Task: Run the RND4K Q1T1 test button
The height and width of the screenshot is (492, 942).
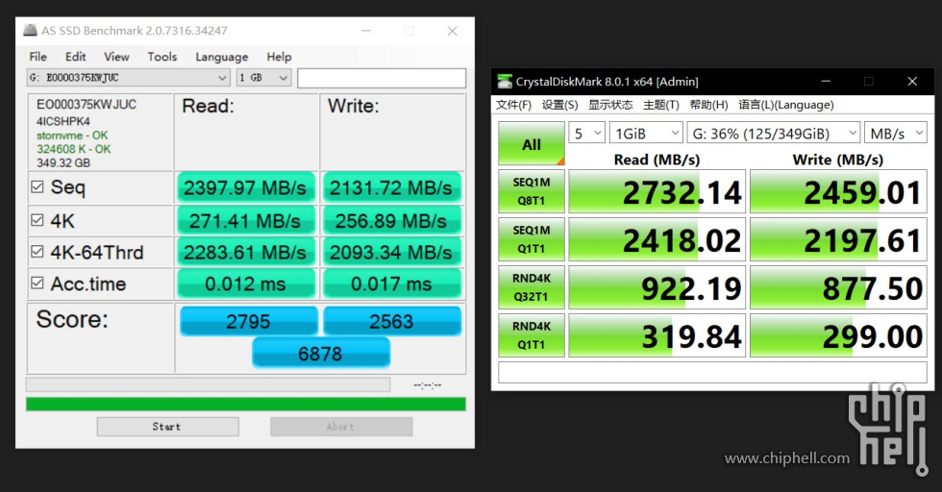Action: 531,335
